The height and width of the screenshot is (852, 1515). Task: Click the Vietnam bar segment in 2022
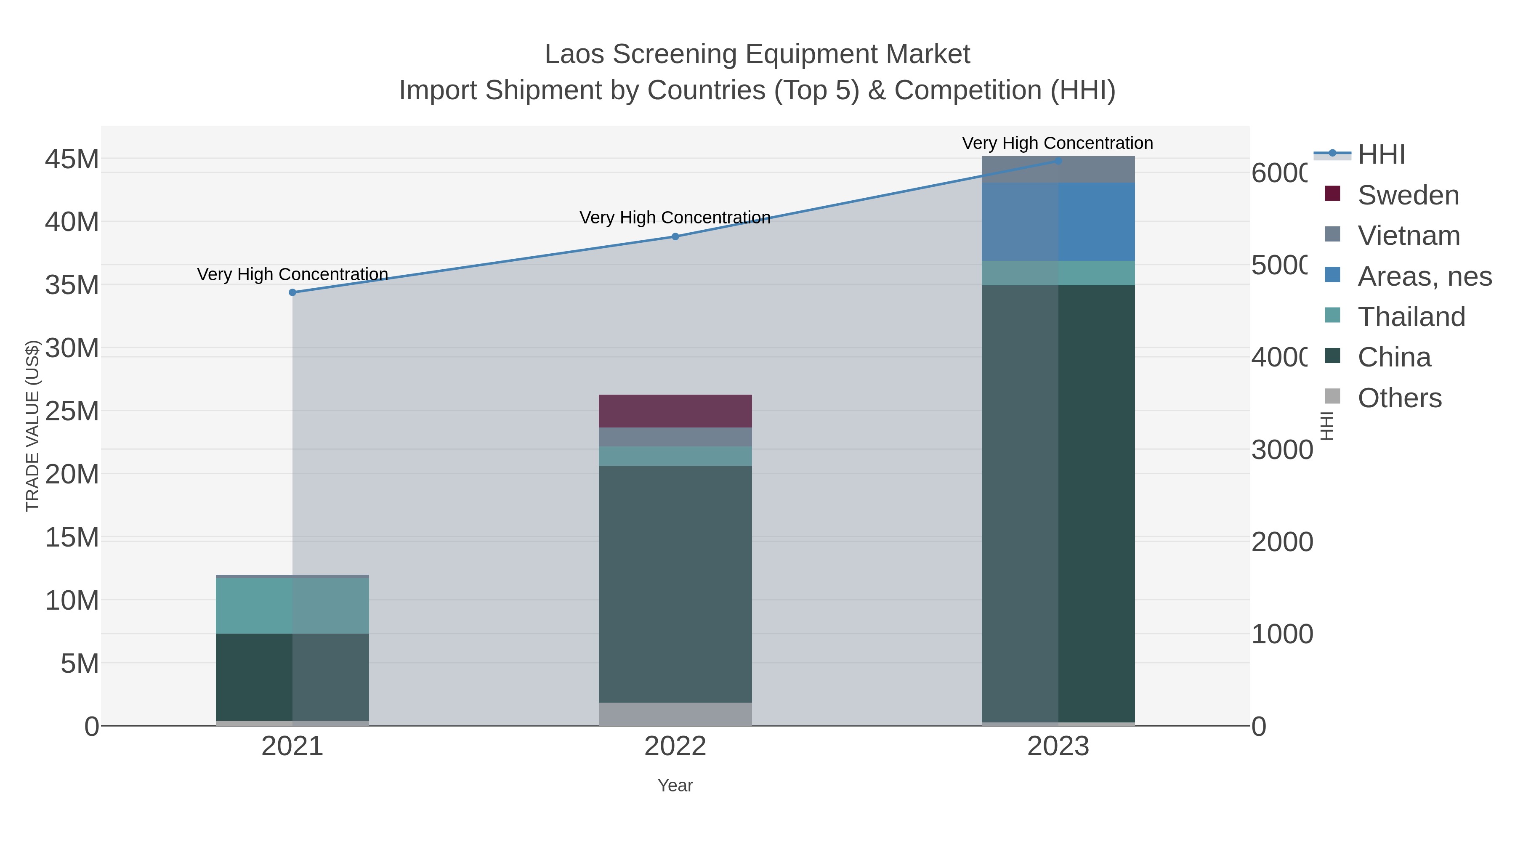tap(675, 437)
